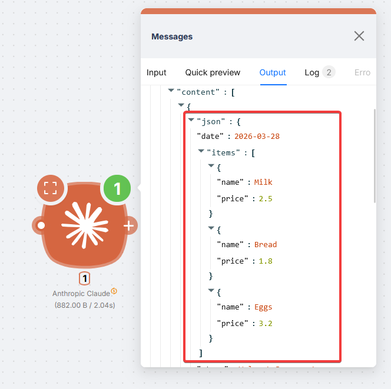Click the coin icon beside Anthropic Claude
Viewport: 391px width, 389px height.
click(x=114, y=291)
